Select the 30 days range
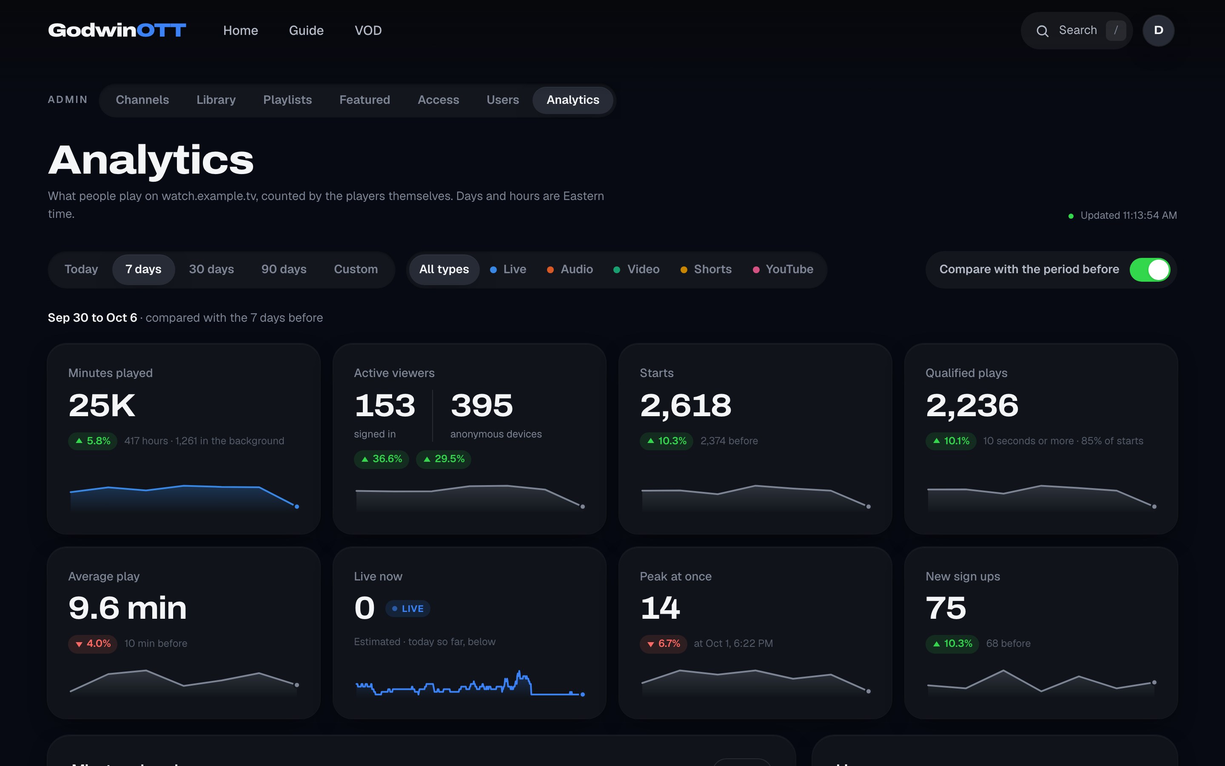This screenshot has width=1225, height=766. (x=211, y=269)
